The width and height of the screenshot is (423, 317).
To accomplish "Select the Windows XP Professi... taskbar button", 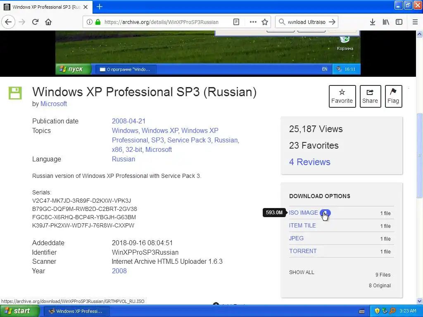I will click(76, 311).
